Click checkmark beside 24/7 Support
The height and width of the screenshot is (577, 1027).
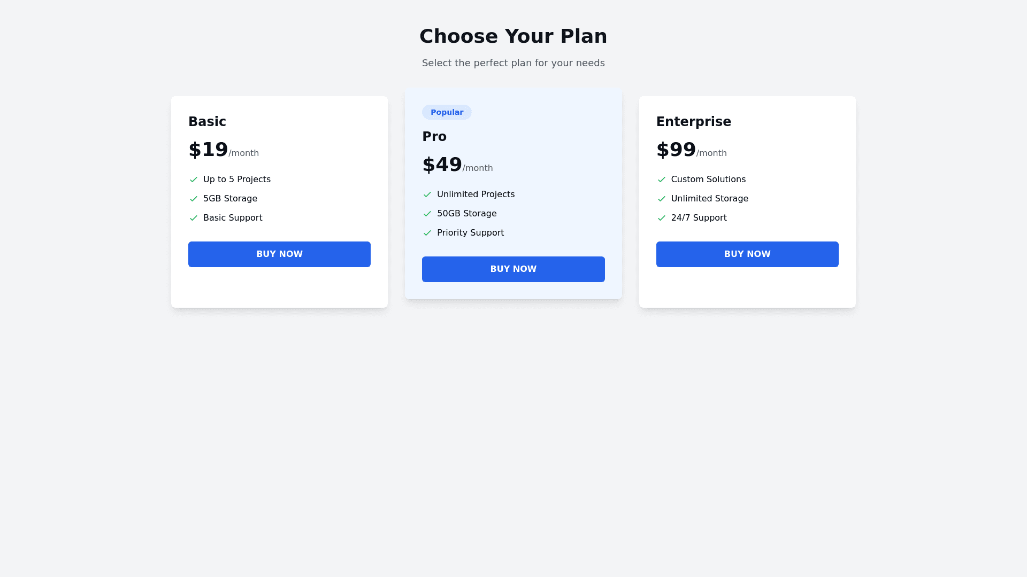click(662, 218)
